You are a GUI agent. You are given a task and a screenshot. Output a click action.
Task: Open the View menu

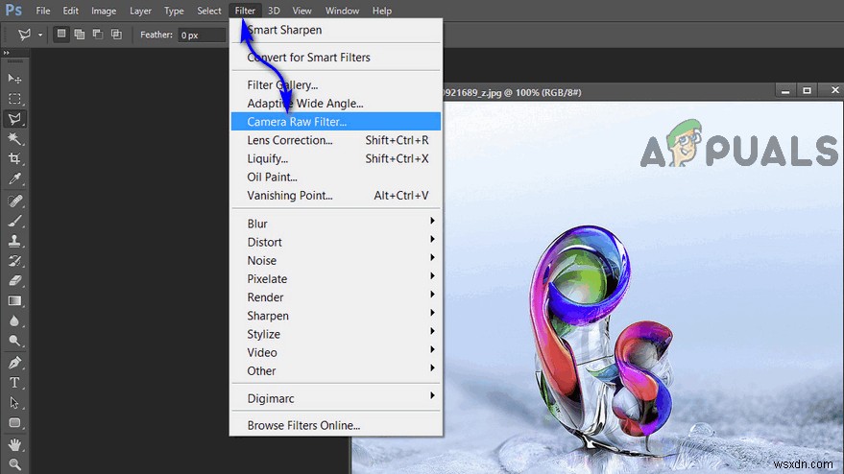(x=301, y=11)
